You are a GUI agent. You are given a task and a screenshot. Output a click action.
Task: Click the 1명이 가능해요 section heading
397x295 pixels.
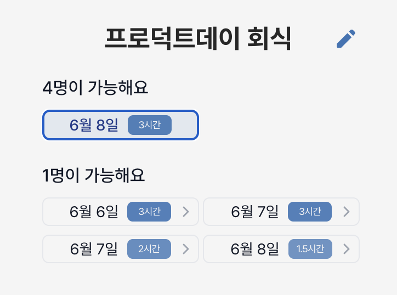pos(93,175)
